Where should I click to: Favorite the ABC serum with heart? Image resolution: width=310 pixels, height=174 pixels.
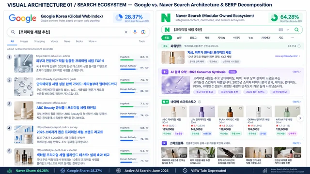pos(184,108)
